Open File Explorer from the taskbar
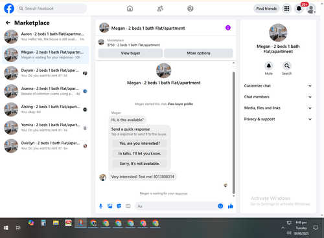 point(56,222)
